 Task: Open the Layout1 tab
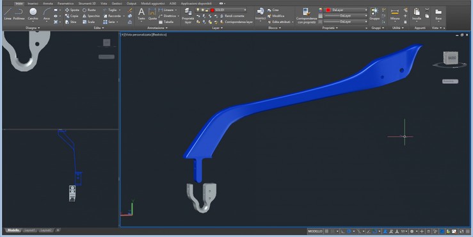(x=29, y=231)
